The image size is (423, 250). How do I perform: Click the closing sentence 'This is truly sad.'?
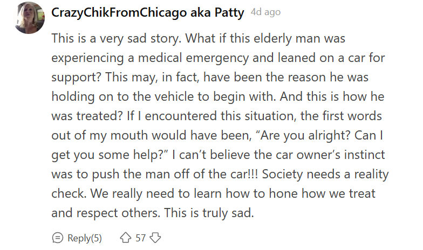(209, 213)
